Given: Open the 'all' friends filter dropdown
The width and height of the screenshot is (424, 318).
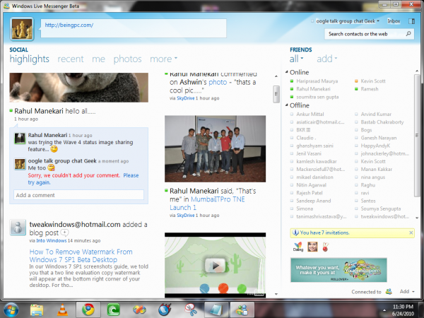Looking at the screenshot, I should (x=296, y=59).
